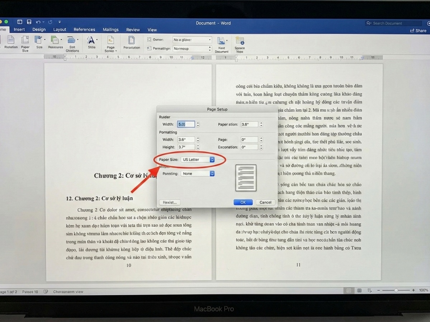Click the Oomor frame icon in ribbon
430x322 pixels.
coord(149,39)
